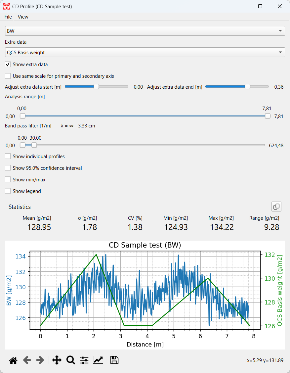Open the QCS Basis weight extra data dropdown
Screen dimensions: 290x373
click(145, 52)
